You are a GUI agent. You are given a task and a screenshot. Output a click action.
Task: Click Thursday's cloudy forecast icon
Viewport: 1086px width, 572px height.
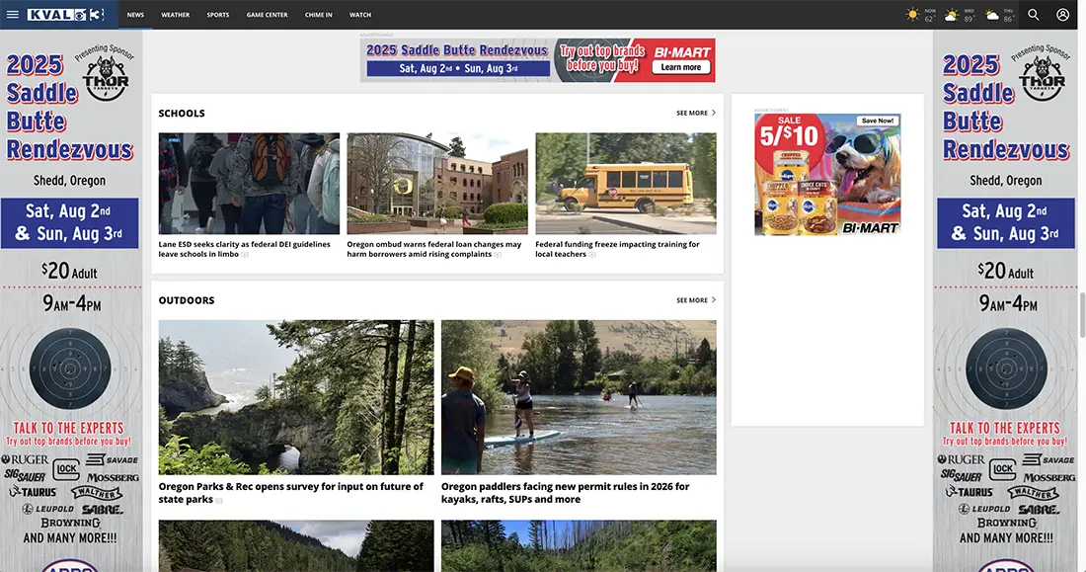(992, 15)
